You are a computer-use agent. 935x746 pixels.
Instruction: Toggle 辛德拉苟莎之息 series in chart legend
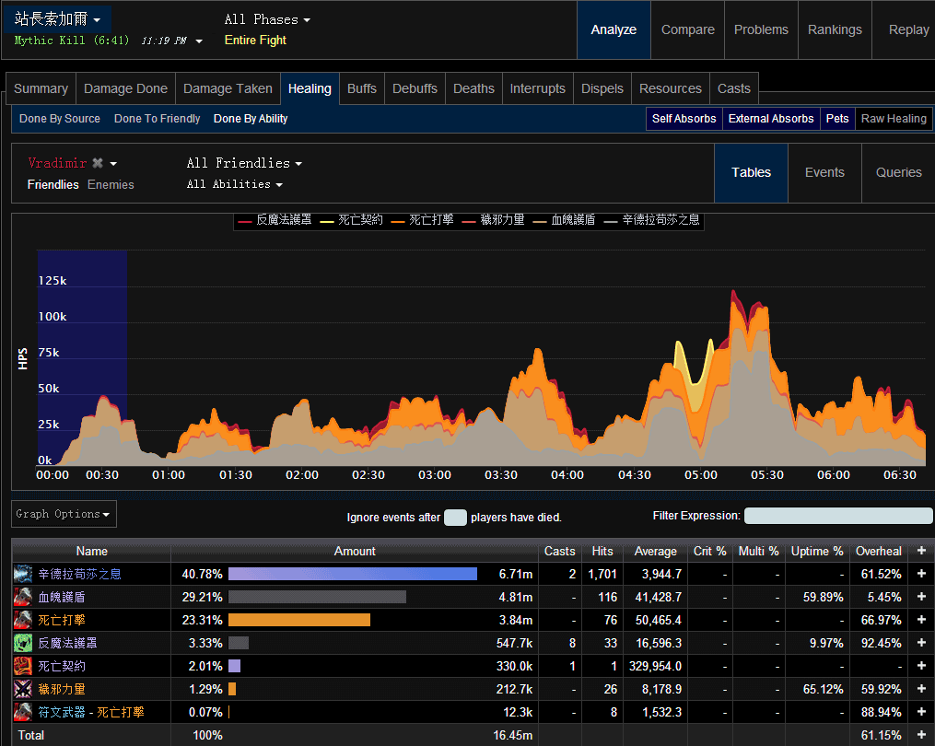pyautogui.click(x=652, y=220)
